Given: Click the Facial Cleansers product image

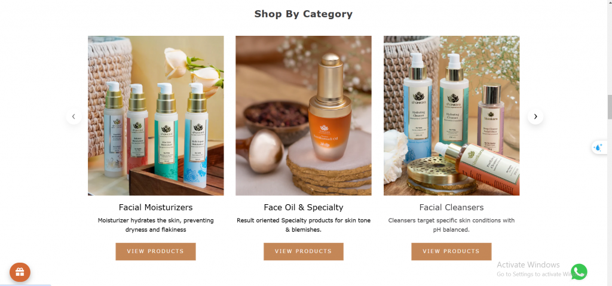Looking at the screenshot, I should pos(452,115).
